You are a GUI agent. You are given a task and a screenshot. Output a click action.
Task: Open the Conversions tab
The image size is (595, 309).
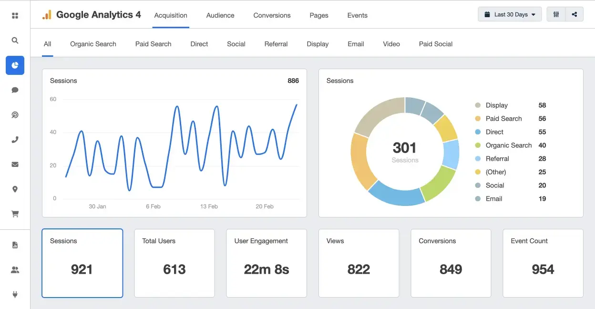click(x=272, y=15)
